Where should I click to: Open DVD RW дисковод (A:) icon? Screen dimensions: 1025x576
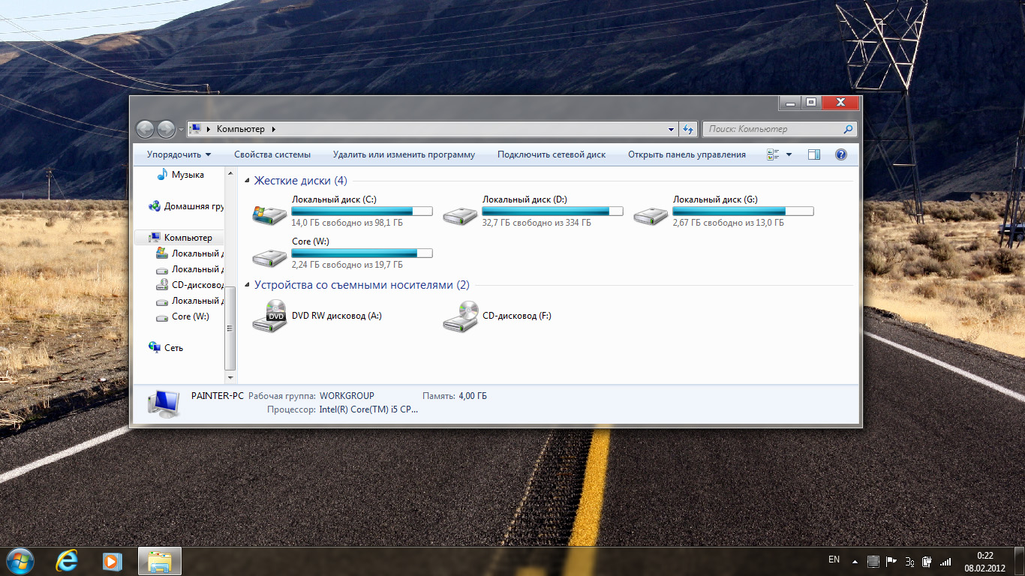[269, 316]
